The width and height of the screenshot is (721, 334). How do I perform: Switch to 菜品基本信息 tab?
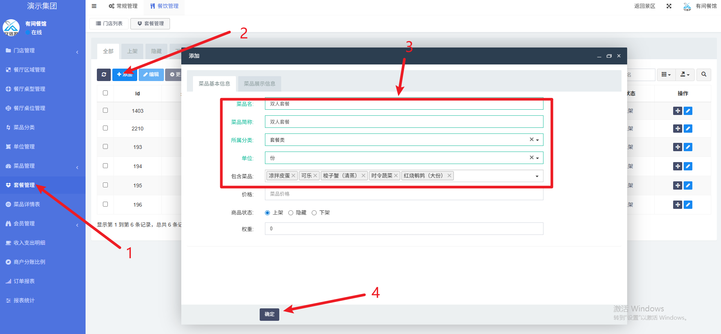click(214, 84)
